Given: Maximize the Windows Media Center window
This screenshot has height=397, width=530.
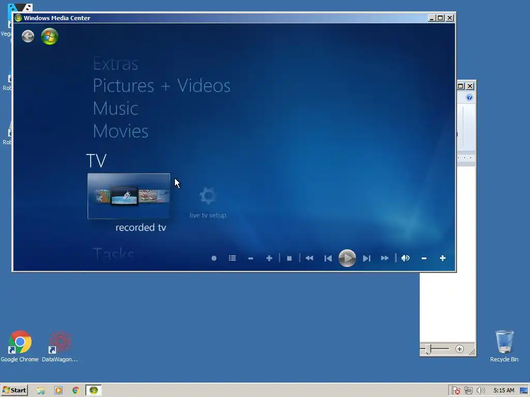Looking at the screenshot, I should coord(440,18).
